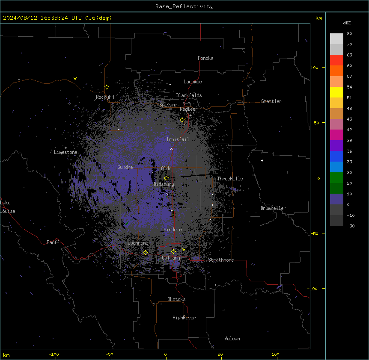
Task: Click the yellow v marker northwest of RockyMH
Action: (x=75, y=79)
